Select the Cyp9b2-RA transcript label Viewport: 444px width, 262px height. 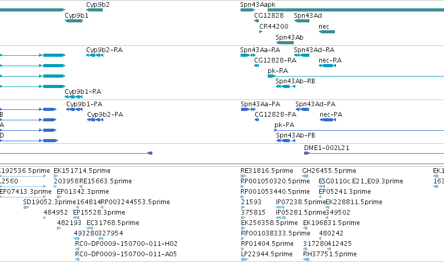click(104, 49)
